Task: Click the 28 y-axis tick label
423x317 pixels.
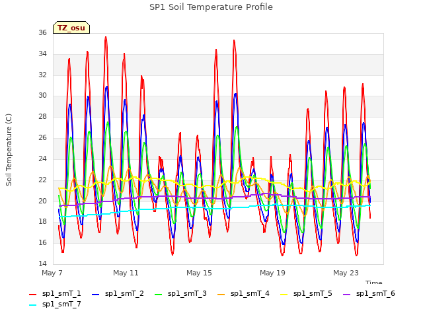Action: pyautogui.click(x=42, y=116)
